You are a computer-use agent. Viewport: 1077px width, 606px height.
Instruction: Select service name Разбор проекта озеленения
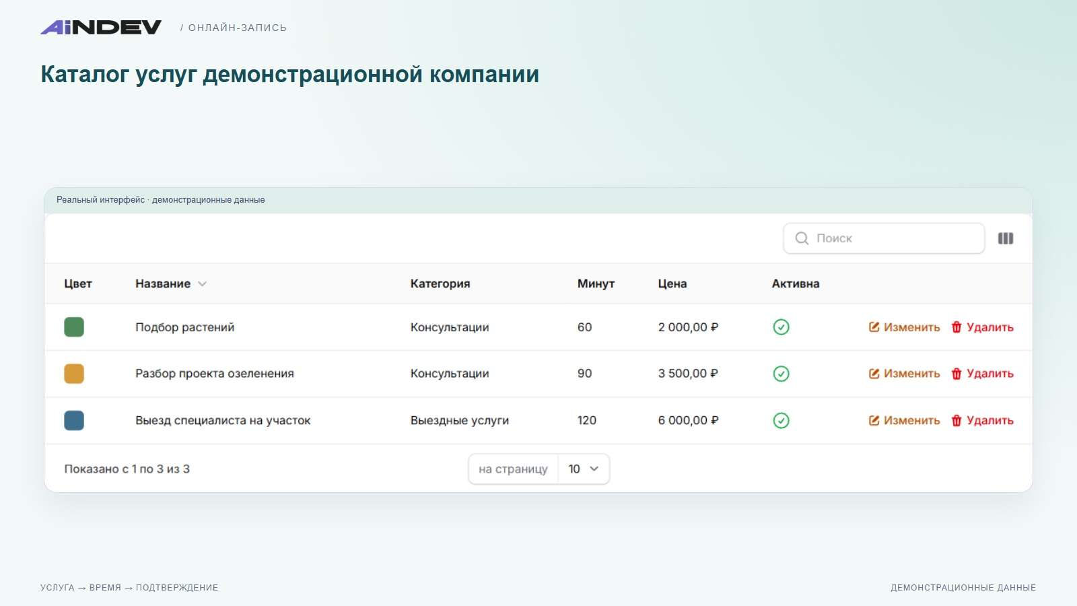[x=215, y=374]
